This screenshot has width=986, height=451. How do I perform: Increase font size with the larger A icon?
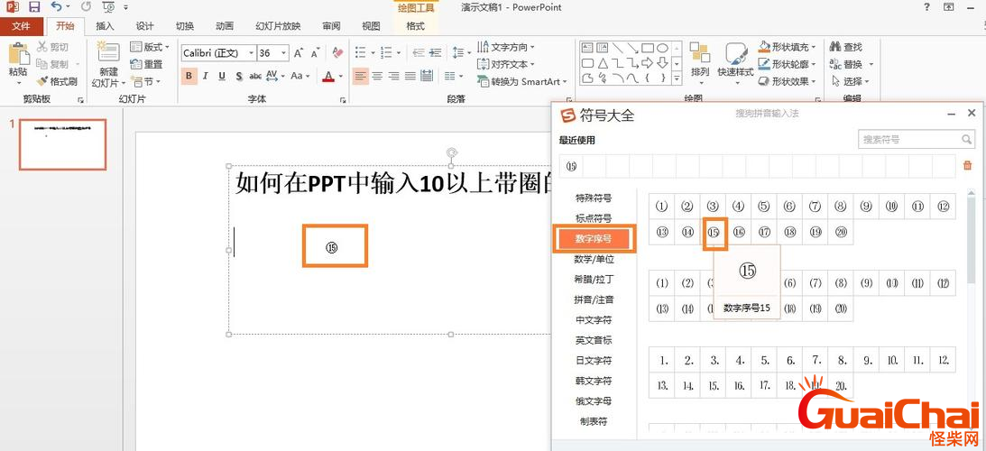pos(299,53)
